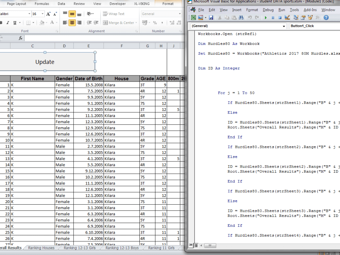The image size is (340, 255).
Task: Open the Developer ribbon tab
Action: coord(117,4)
